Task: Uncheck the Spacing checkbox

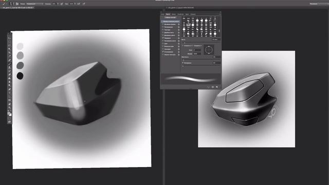Action: pos(183,63)
